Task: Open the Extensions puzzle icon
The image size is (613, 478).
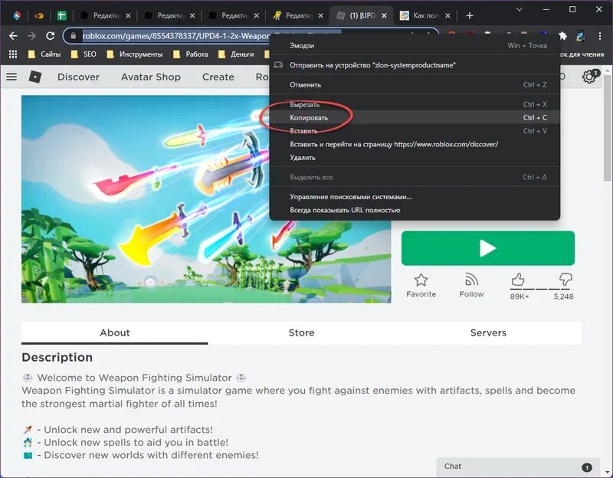Action: (x=562, y=36)
